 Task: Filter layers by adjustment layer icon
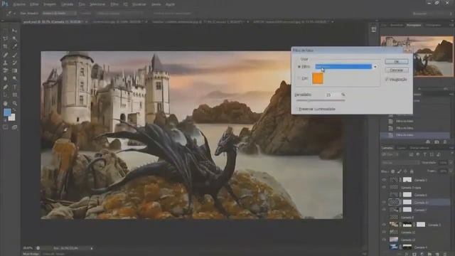pos(418,155)
